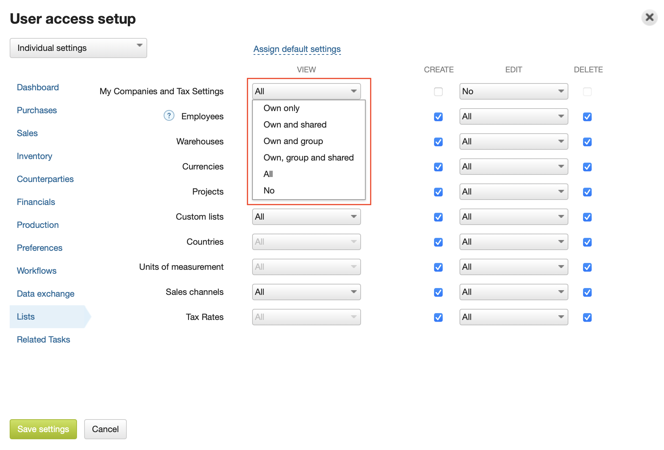664x450 pixels.
Task: Close the User access setup dialog
Action: click(649, 18)
